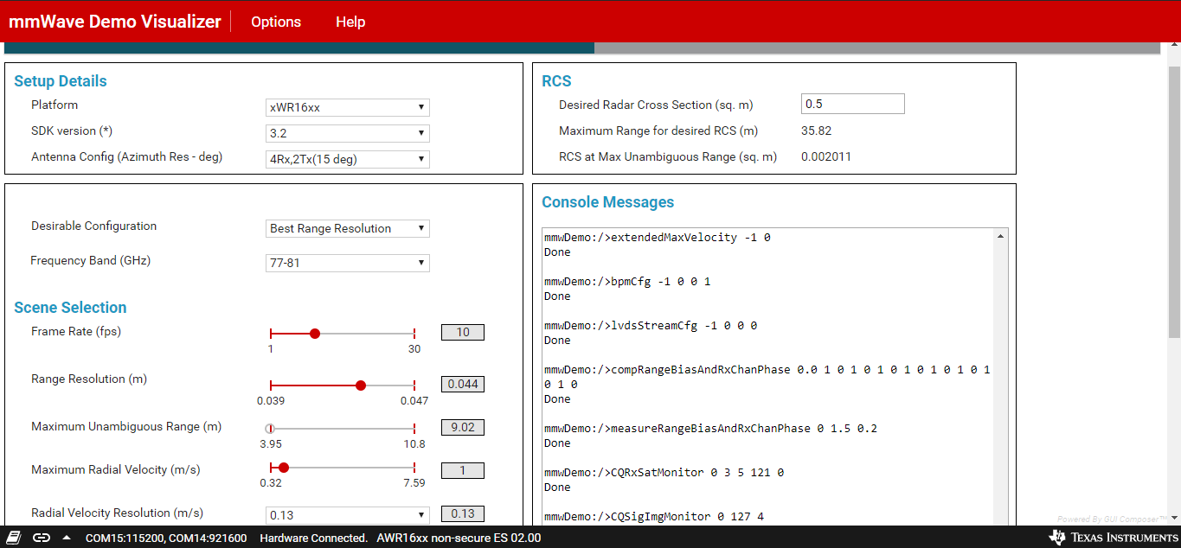Open the Platform xWR16xx dropdown
The width and height of the screenshot is (1181, 548).
347,107
